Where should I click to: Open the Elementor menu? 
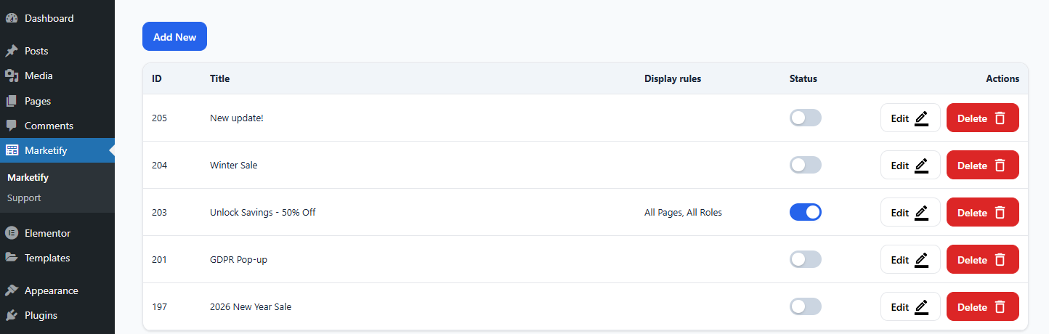coord(57,233)
